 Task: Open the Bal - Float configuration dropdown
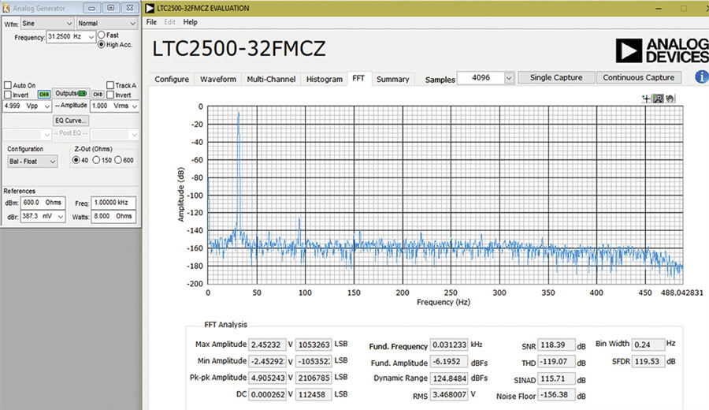(x=32, y=162)
